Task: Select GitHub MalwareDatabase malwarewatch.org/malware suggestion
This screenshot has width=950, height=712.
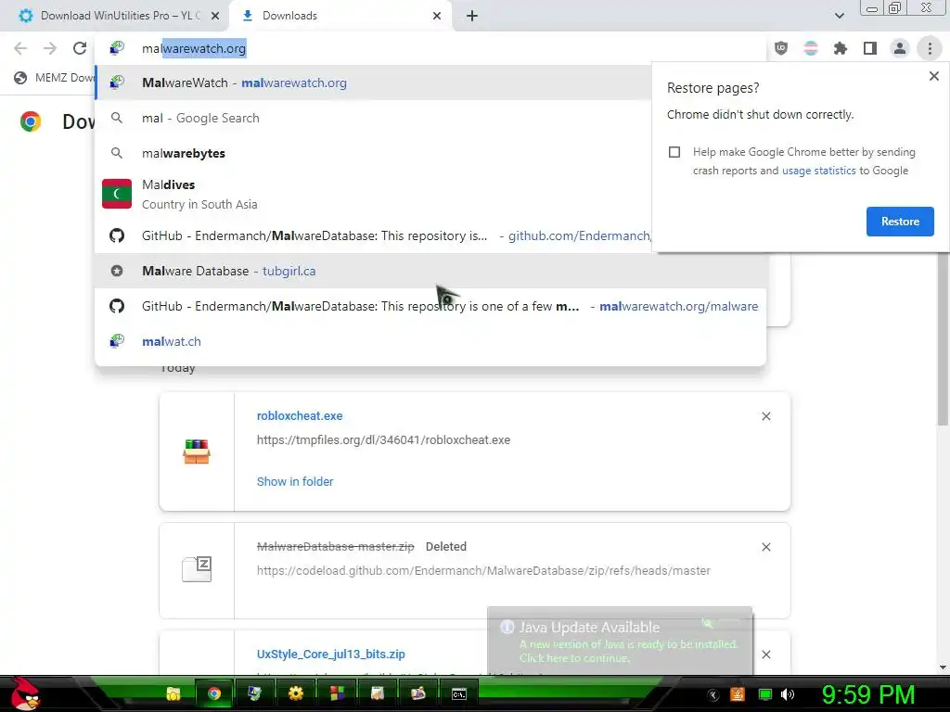Action: 430,306
